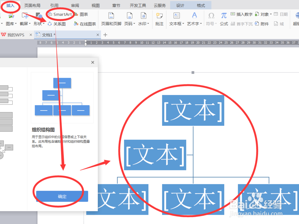
Task: Choose the gray list layout thumbnail in dialog
Action: (x=6, y=95)
